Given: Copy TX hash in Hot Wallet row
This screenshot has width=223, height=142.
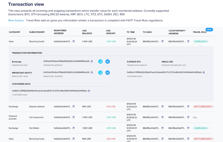Looking at the screenshot, I should [x=162, y=128].
